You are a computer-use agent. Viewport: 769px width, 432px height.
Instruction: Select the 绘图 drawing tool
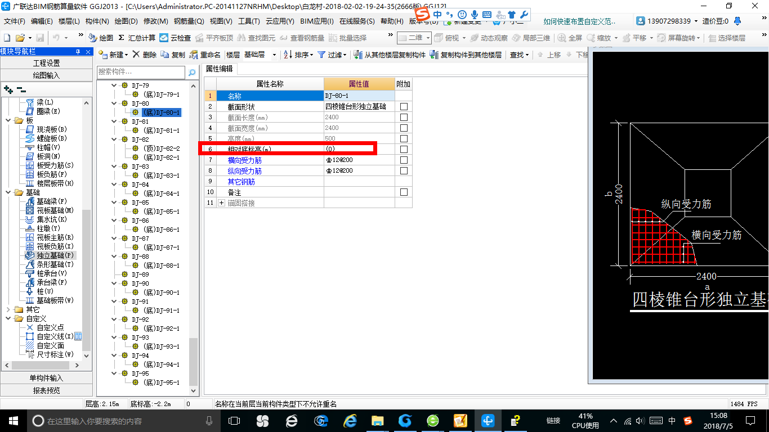pyautogui.click(x=101, y=38)
